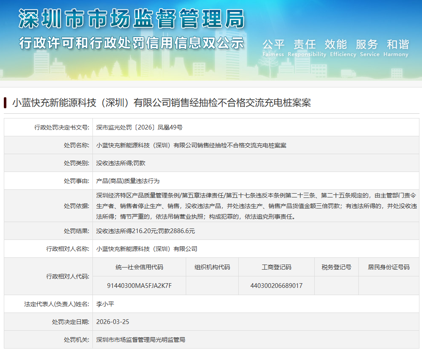The height and width of the screenshot is (352, 422).
Task: Click the 处罚名称 value cell
Action: click(191, 145)
